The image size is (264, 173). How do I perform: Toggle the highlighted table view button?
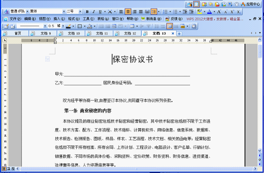(170, 26)
